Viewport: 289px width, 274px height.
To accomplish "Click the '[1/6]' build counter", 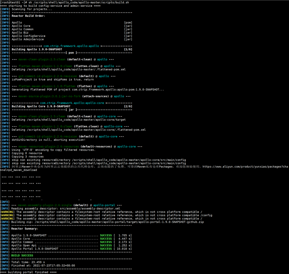I will pyautogui.click(x=128, y=49).
